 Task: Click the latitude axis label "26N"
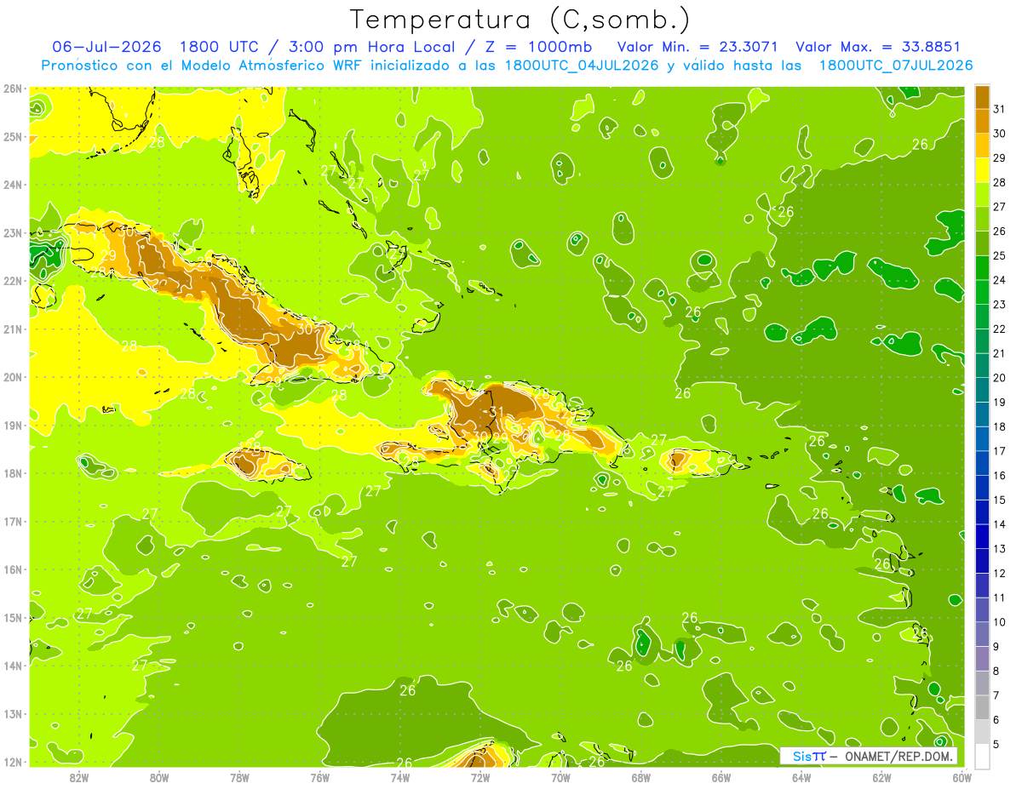pyautogui.click(x=12, y=88)
